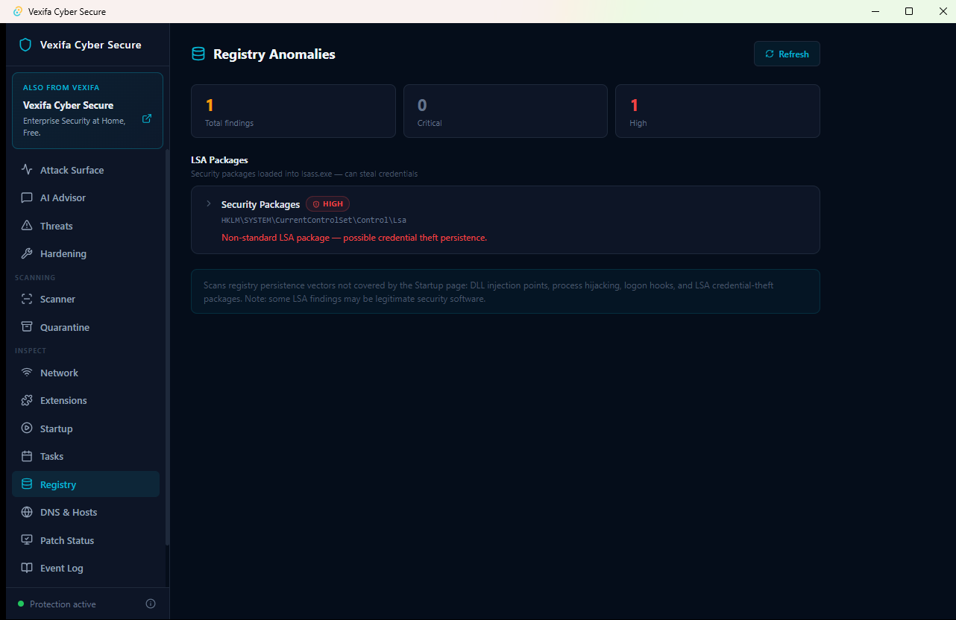Click the HIGH severity badge

click(327, 204)
